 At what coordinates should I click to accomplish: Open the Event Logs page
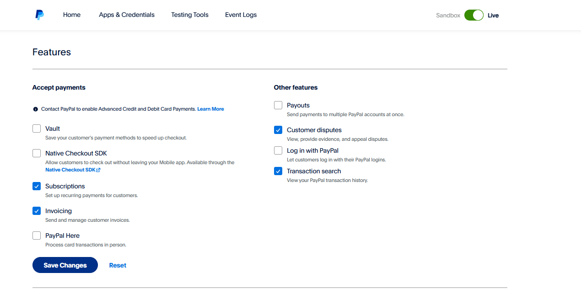pyautogui.click(x=241, y=15)
